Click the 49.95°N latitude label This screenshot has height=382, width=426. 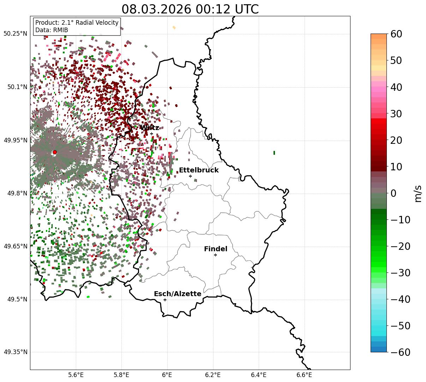15,140
